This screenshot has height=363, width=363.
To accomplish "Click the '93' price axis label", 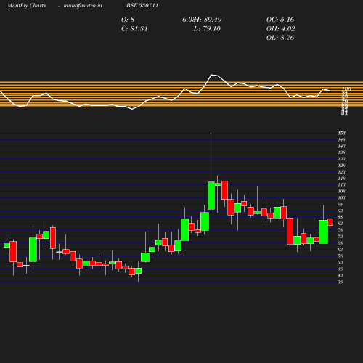I will click(x=340, y=211).
